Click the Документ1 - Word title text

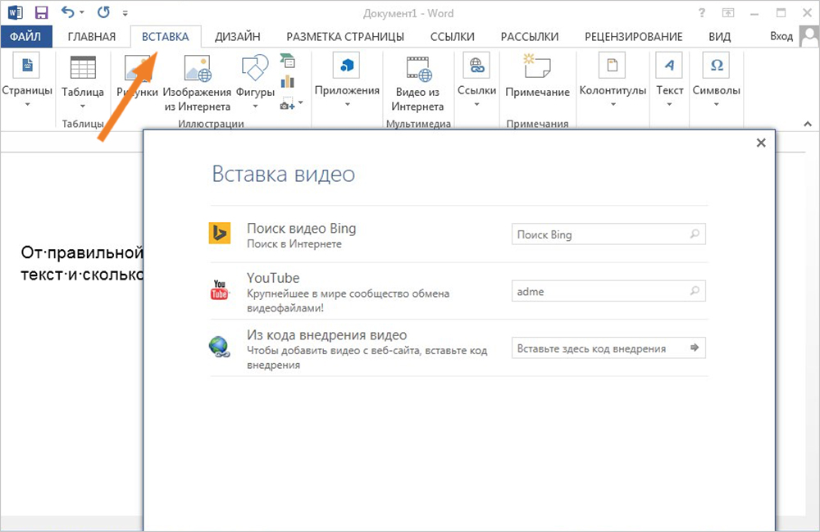coord(408,13)
